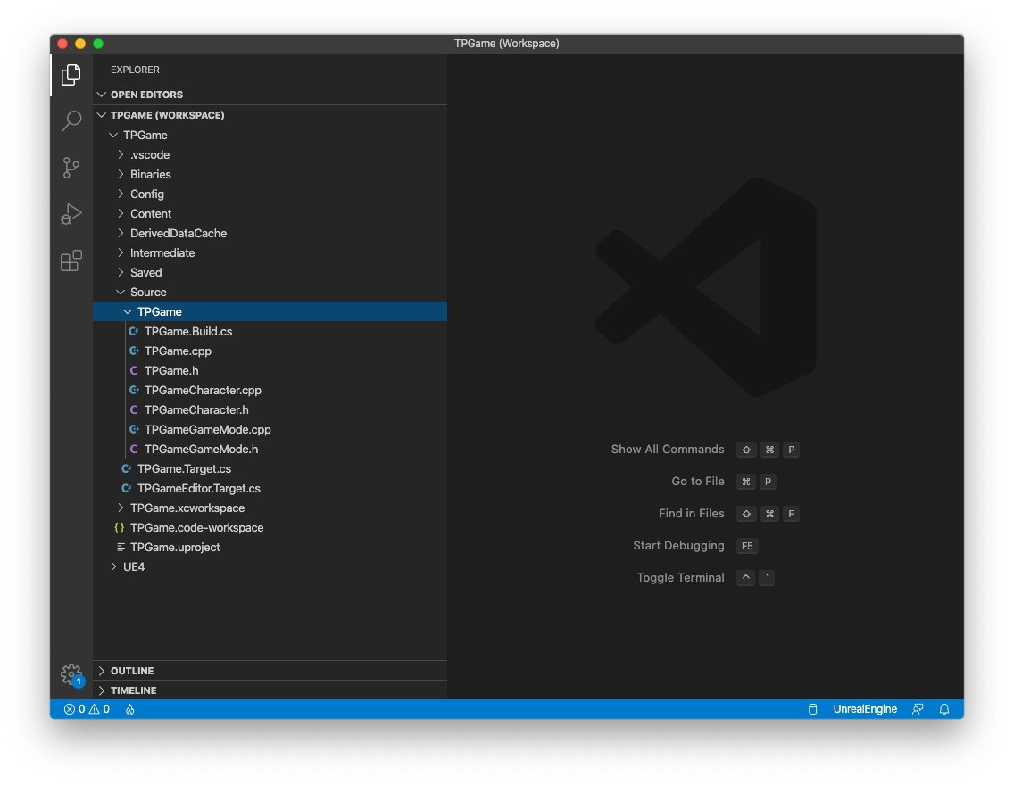
Task: Zoom the window with green button
Action: pos(98,44)
